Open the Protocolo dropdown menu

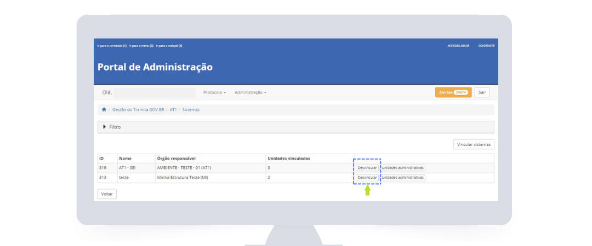coord(214,92)
